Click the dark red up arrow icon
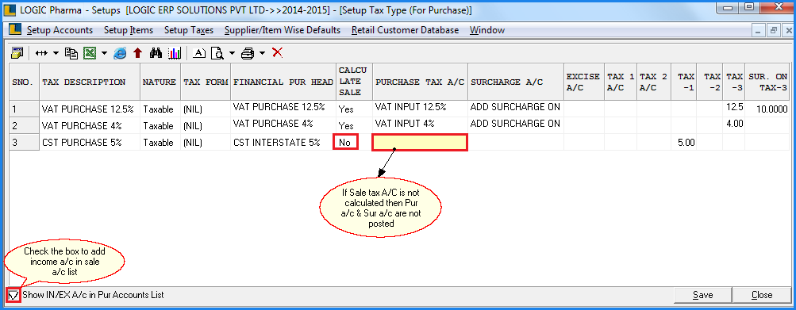The height and width of the screenshot is (310, 796). tap(137, 53)
